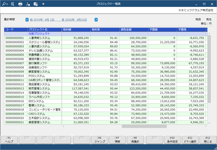The height and width of the screenshot is (150, 217).
Task: Select row ラベル作成ソフト
Action: (106, 97)
